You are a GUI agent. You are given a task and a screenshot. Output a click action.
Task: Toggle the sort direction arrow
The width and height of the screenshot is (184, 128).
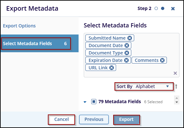[176, 86]
